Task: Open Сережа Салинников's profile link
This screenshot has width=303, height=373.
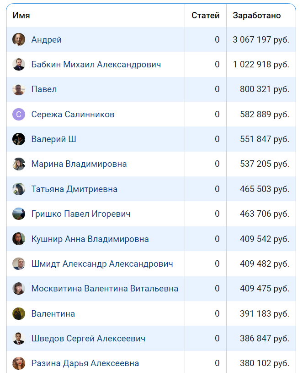Action: click(73, 115)
